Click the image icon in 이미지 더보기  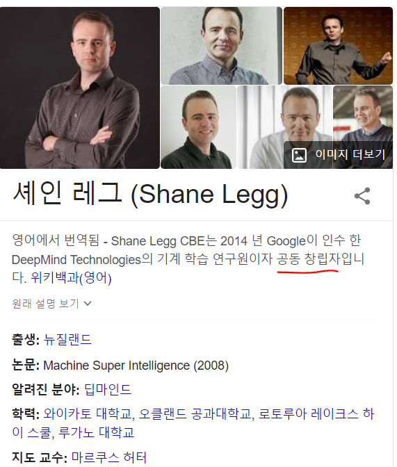pyautogui.click(x=299, y=155)
